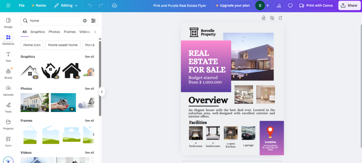This screenshot has width=362, height=163.
Task: Click Upgrade your plan button
Action: (x=233, y=6)
